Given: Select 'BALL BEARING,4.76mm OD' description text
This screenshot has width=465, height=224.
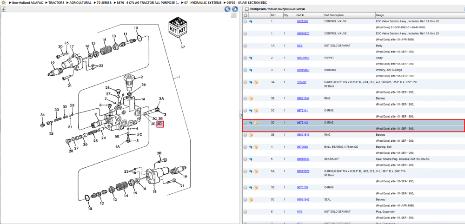Looking at the screenshot, I should (x=342, y=147).
